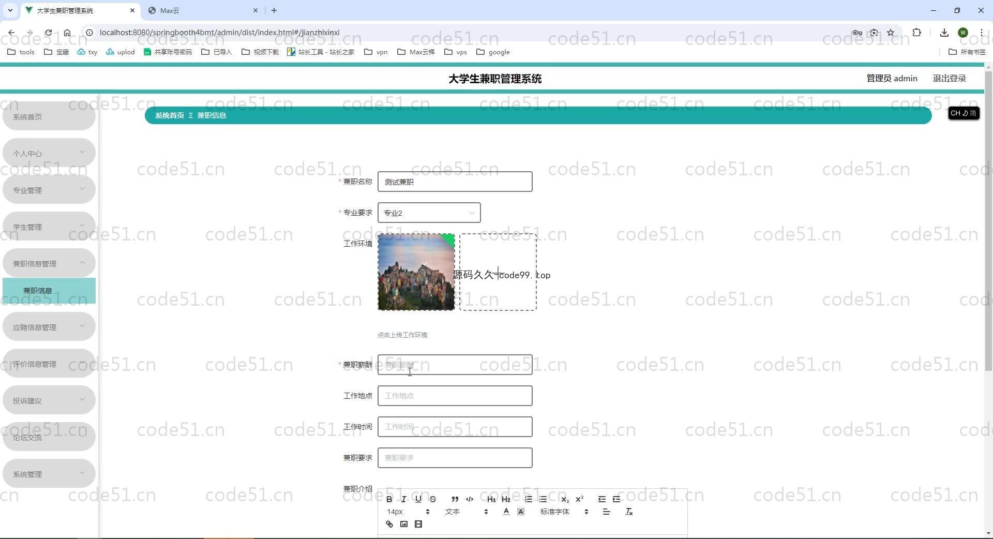Apply Heading 1 style
The image size is (993, 539).
pyautogui.click(x=491, y=499)
